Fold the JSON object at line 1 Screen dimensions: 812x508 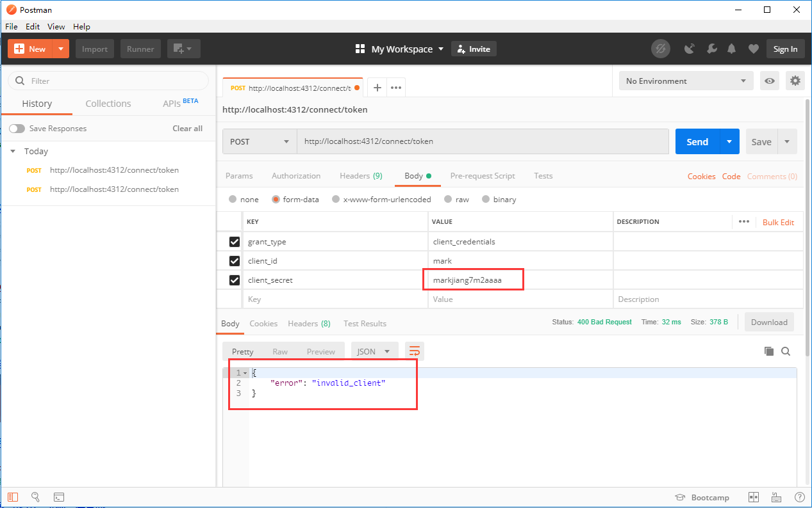245,372
